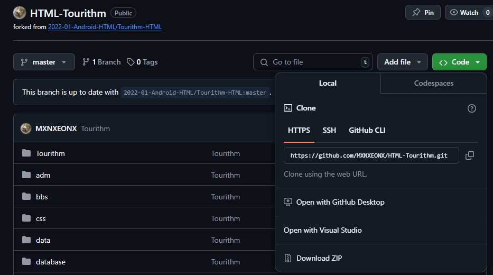The image size is (493, 275).
Task: Open the data folder
Action: [x=43, y=240]
